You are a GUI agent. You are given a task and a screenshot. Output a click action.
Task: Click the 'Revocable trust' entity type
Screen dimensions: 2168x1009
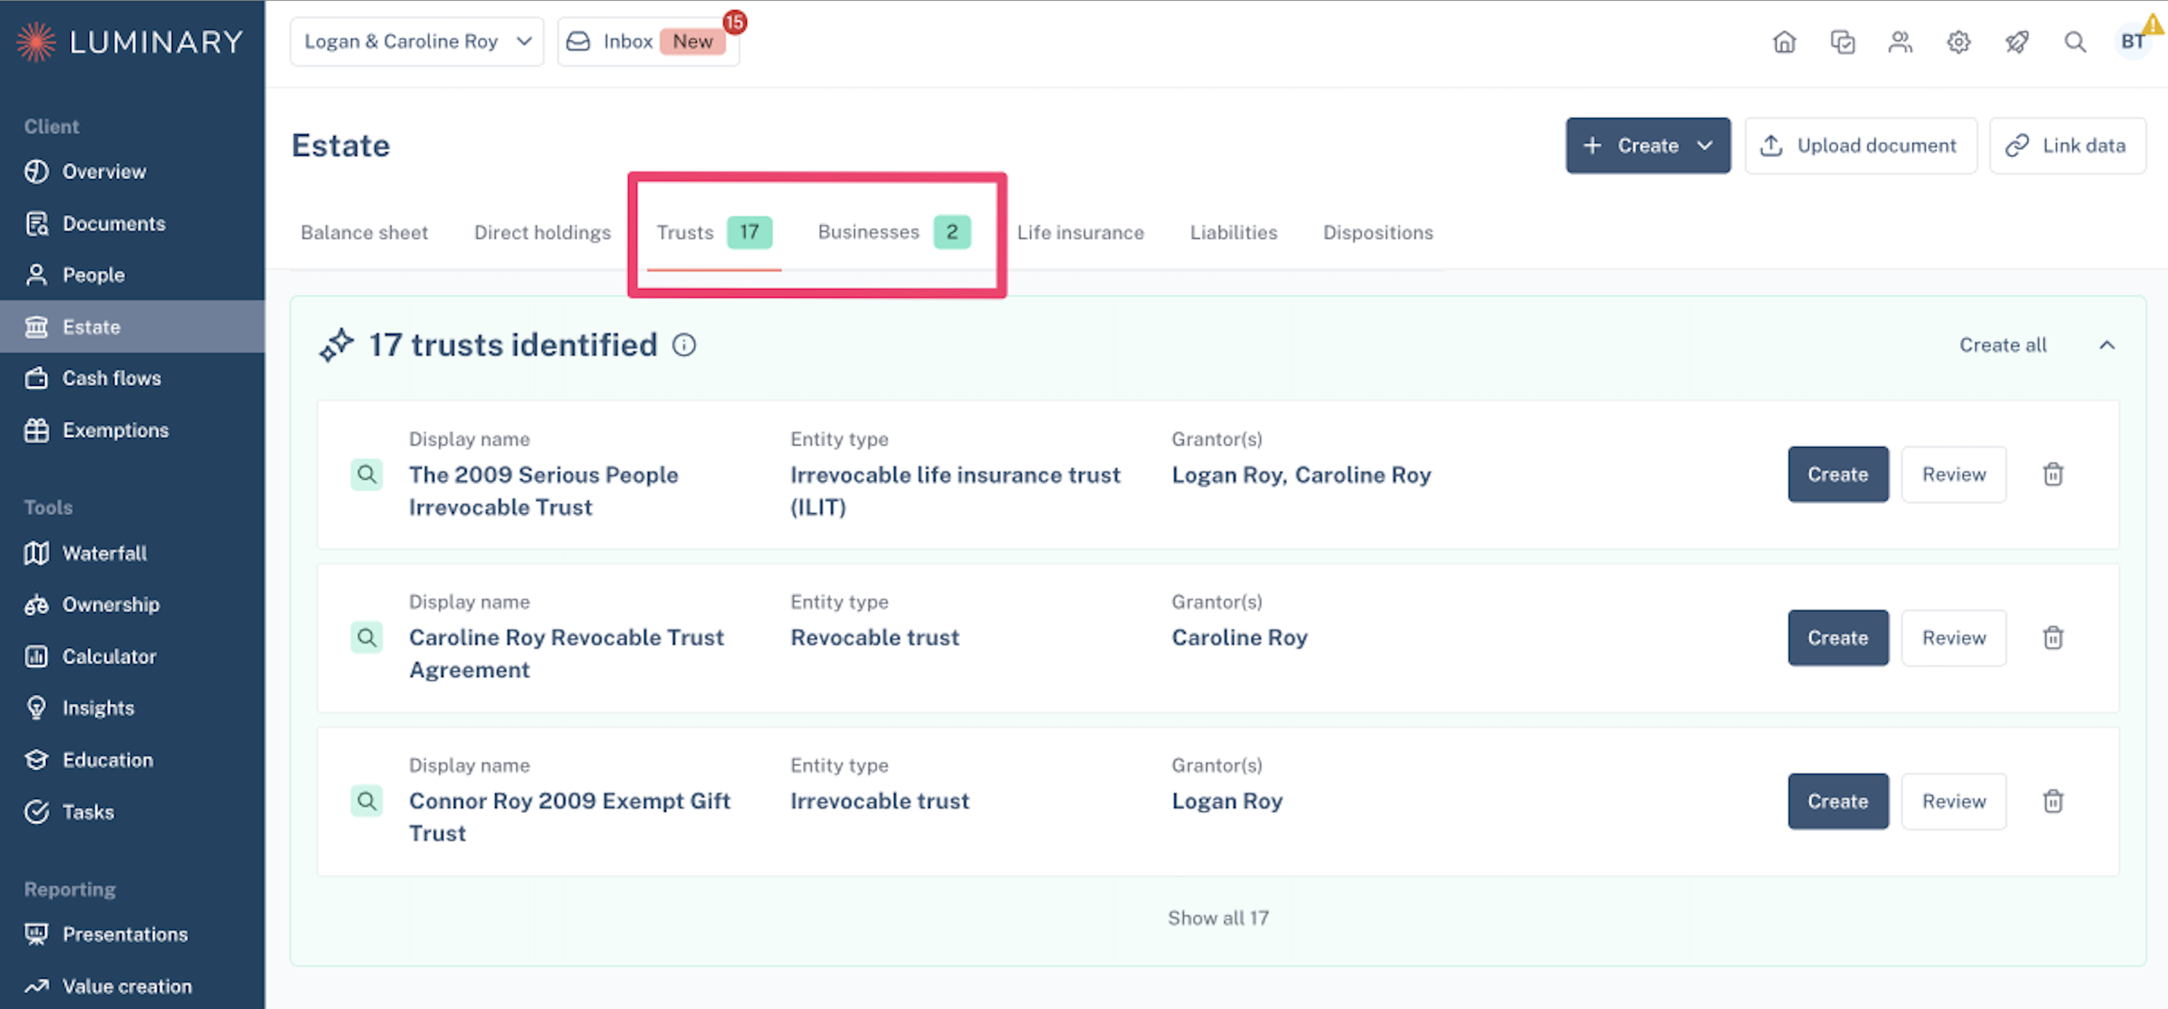point(874,637)
